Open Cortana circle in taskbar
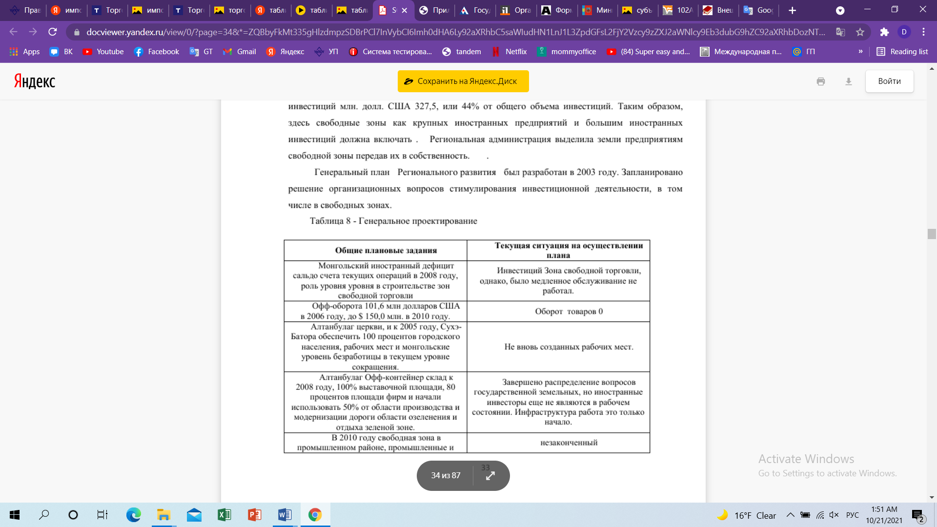The height and width of the screenshot is (527, 937). (x=73, y=515)
